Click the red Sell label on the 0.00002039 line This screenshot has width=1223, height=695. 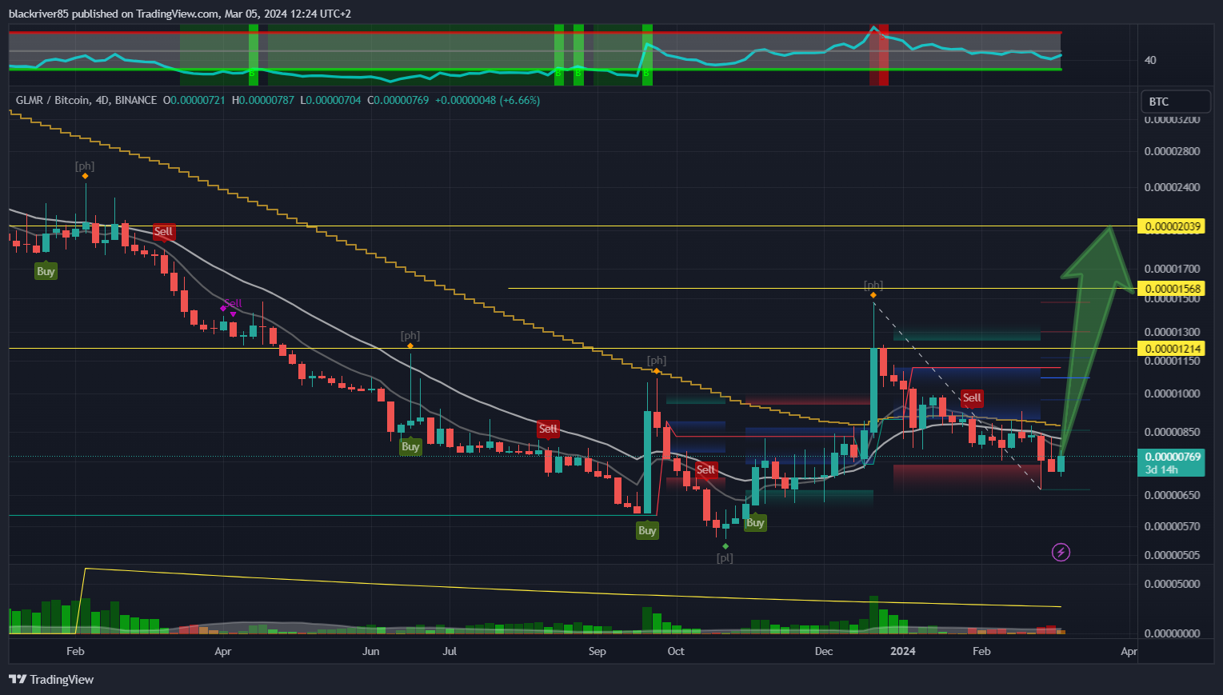point(163,231)
